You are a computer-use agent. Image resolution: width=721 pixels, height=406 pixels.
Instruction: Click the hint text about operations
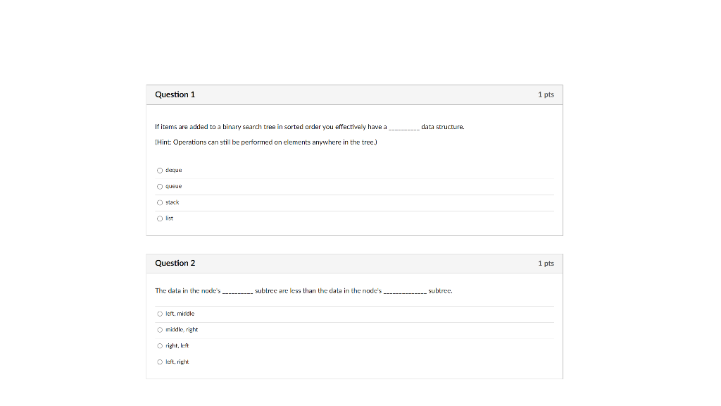click(x=265, y=142)
